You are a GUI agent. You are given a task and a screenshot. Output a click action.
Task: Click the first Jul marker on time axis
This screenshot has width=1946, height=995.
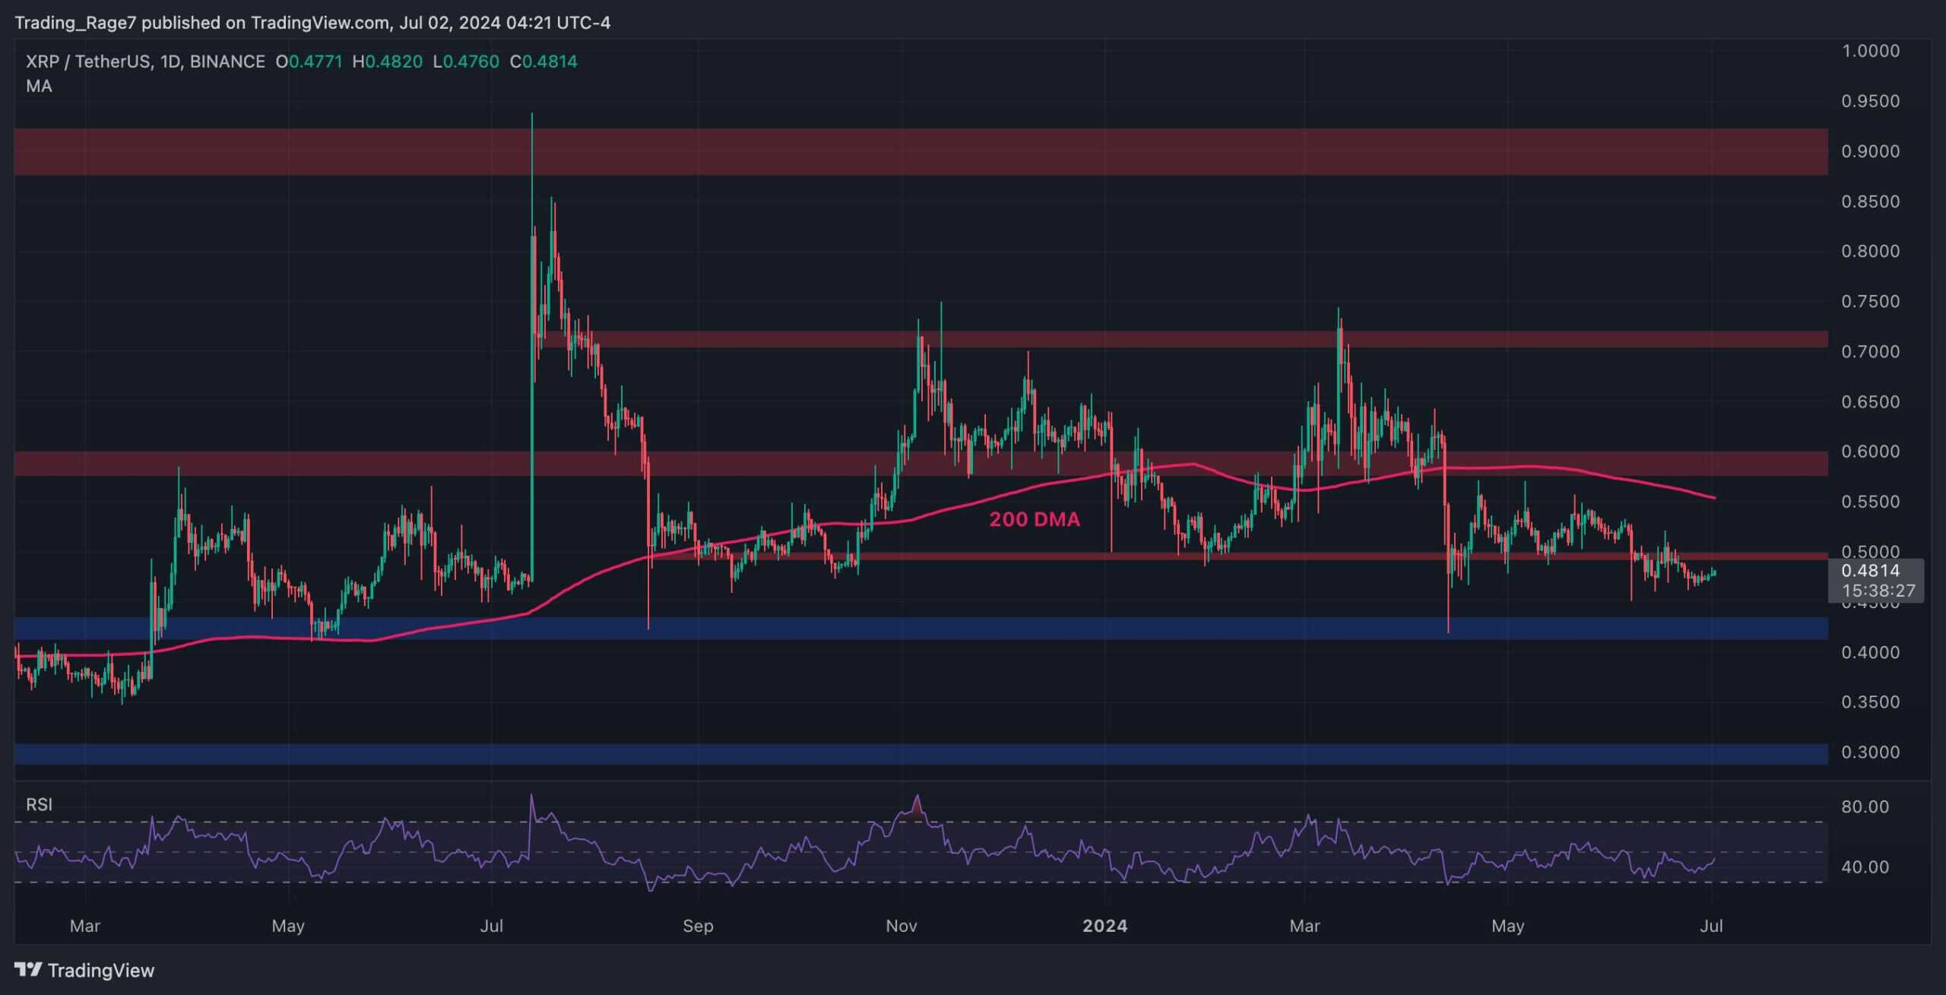(492, 926)
